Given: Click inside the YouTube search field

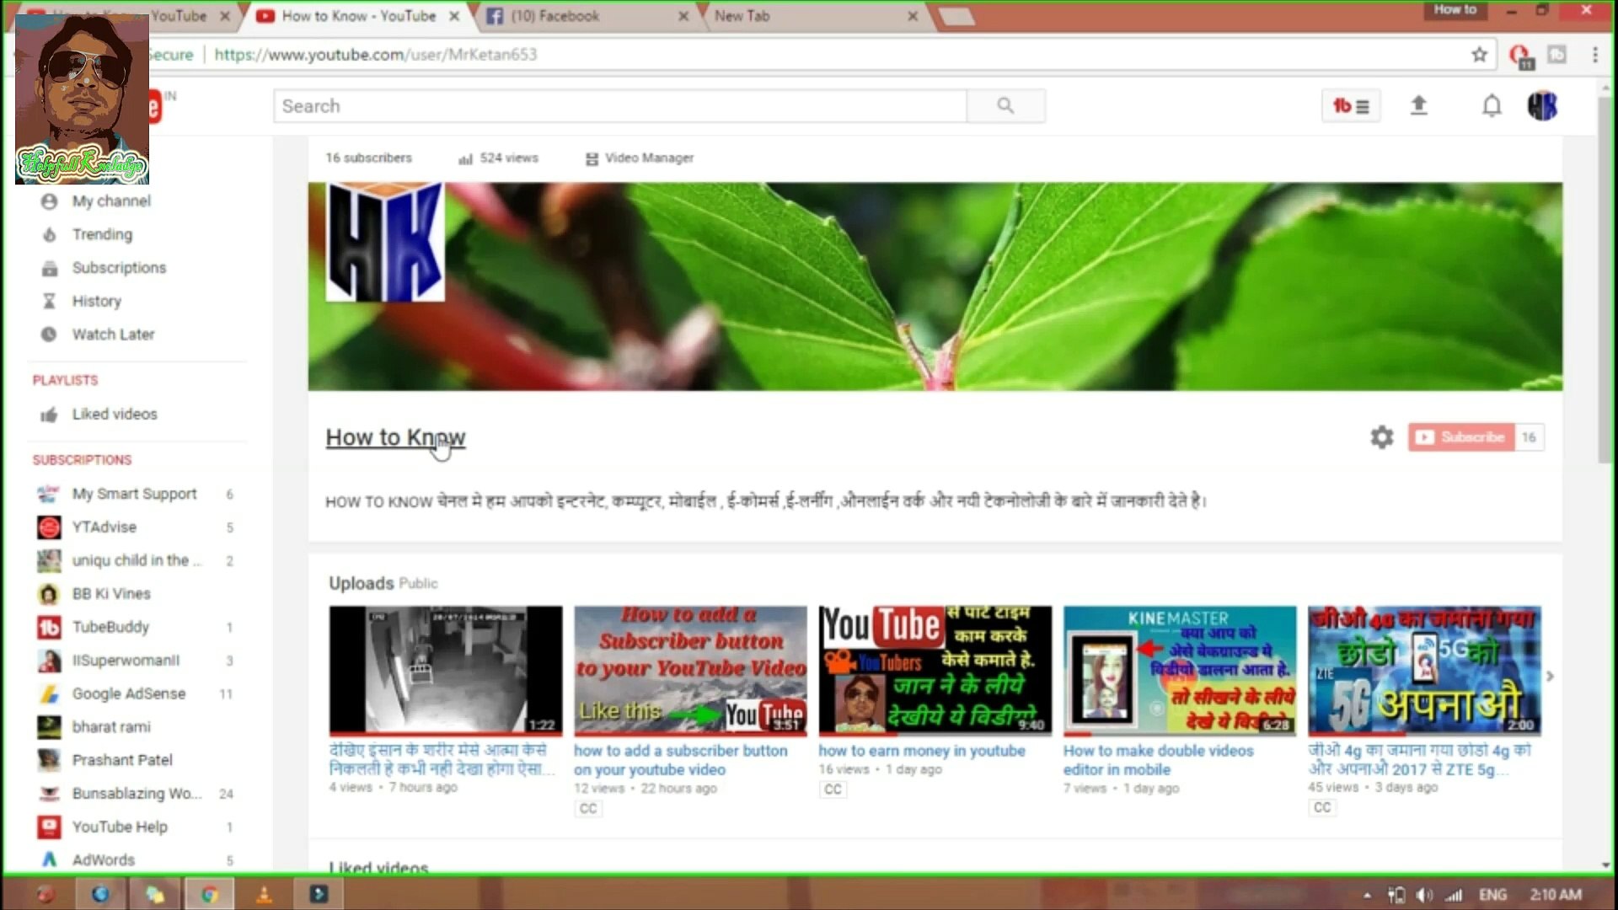Looking at the screenshot, I should click(619, 106).
